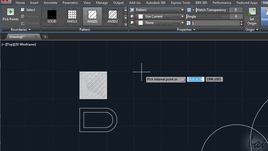
Task: Click the greyed Recreate boundary button
Action: point(29,23)
